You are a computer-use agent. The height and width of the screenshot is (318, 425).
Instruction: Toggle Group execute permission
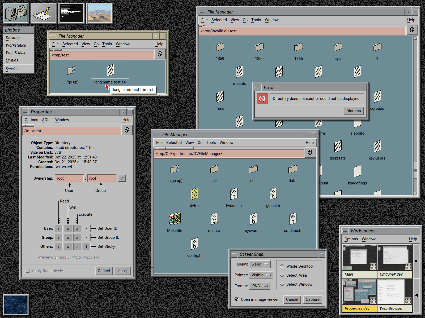coord(77,237)
